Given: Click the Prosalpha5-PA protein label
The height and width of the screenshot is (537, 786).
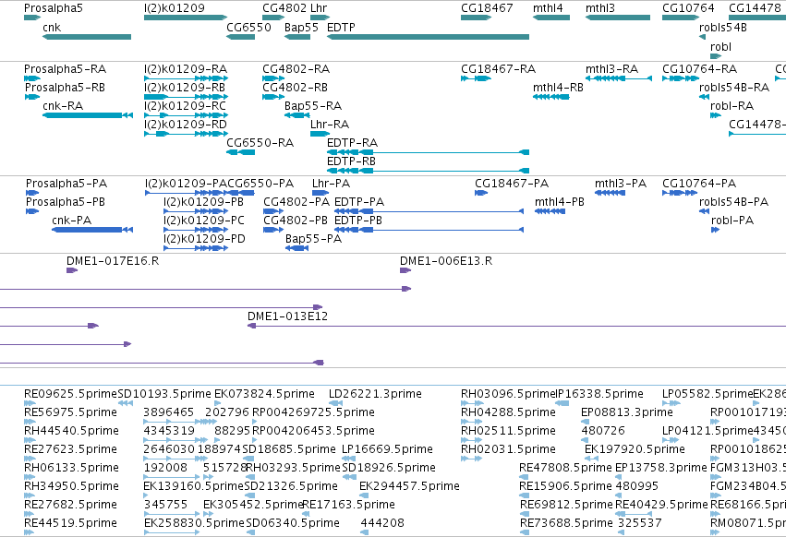Looking at the screenshot, I should click(x=67, y=184).
